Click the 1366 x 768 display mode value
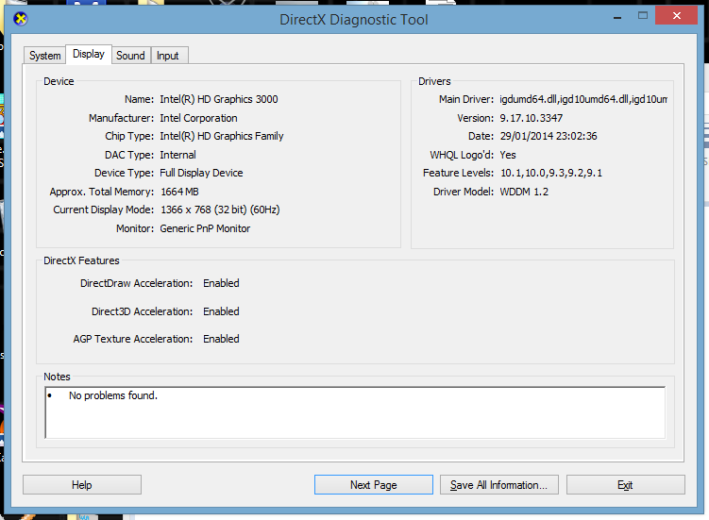The height and width of the screenshot is (520, 709). coord(220,210)
